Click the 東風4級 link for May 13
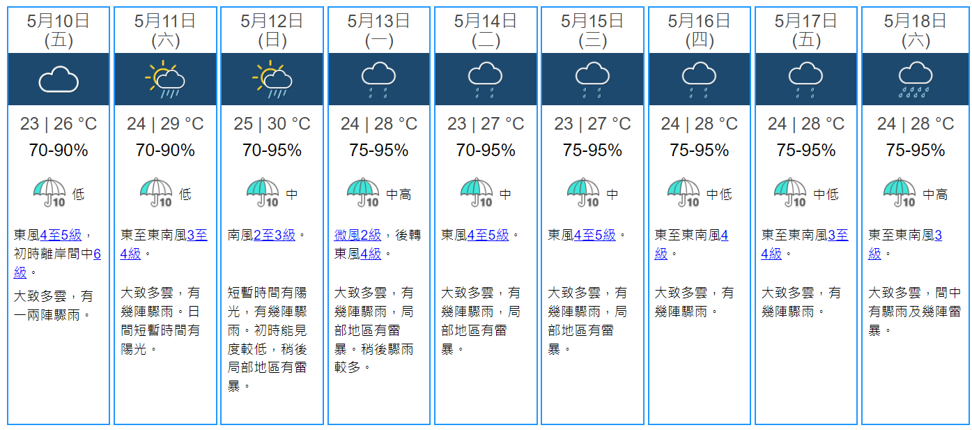The height and width of the screenshot is (430, 972). click(370, 254)
